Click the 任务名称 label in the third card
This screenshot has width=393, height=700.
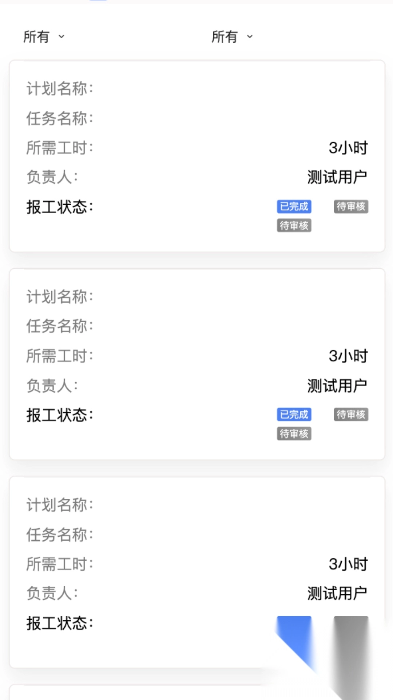60,535
